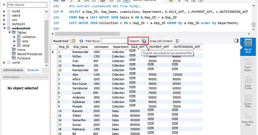Toggle breakpoint marker on line 223

click(x=62, y=12)
